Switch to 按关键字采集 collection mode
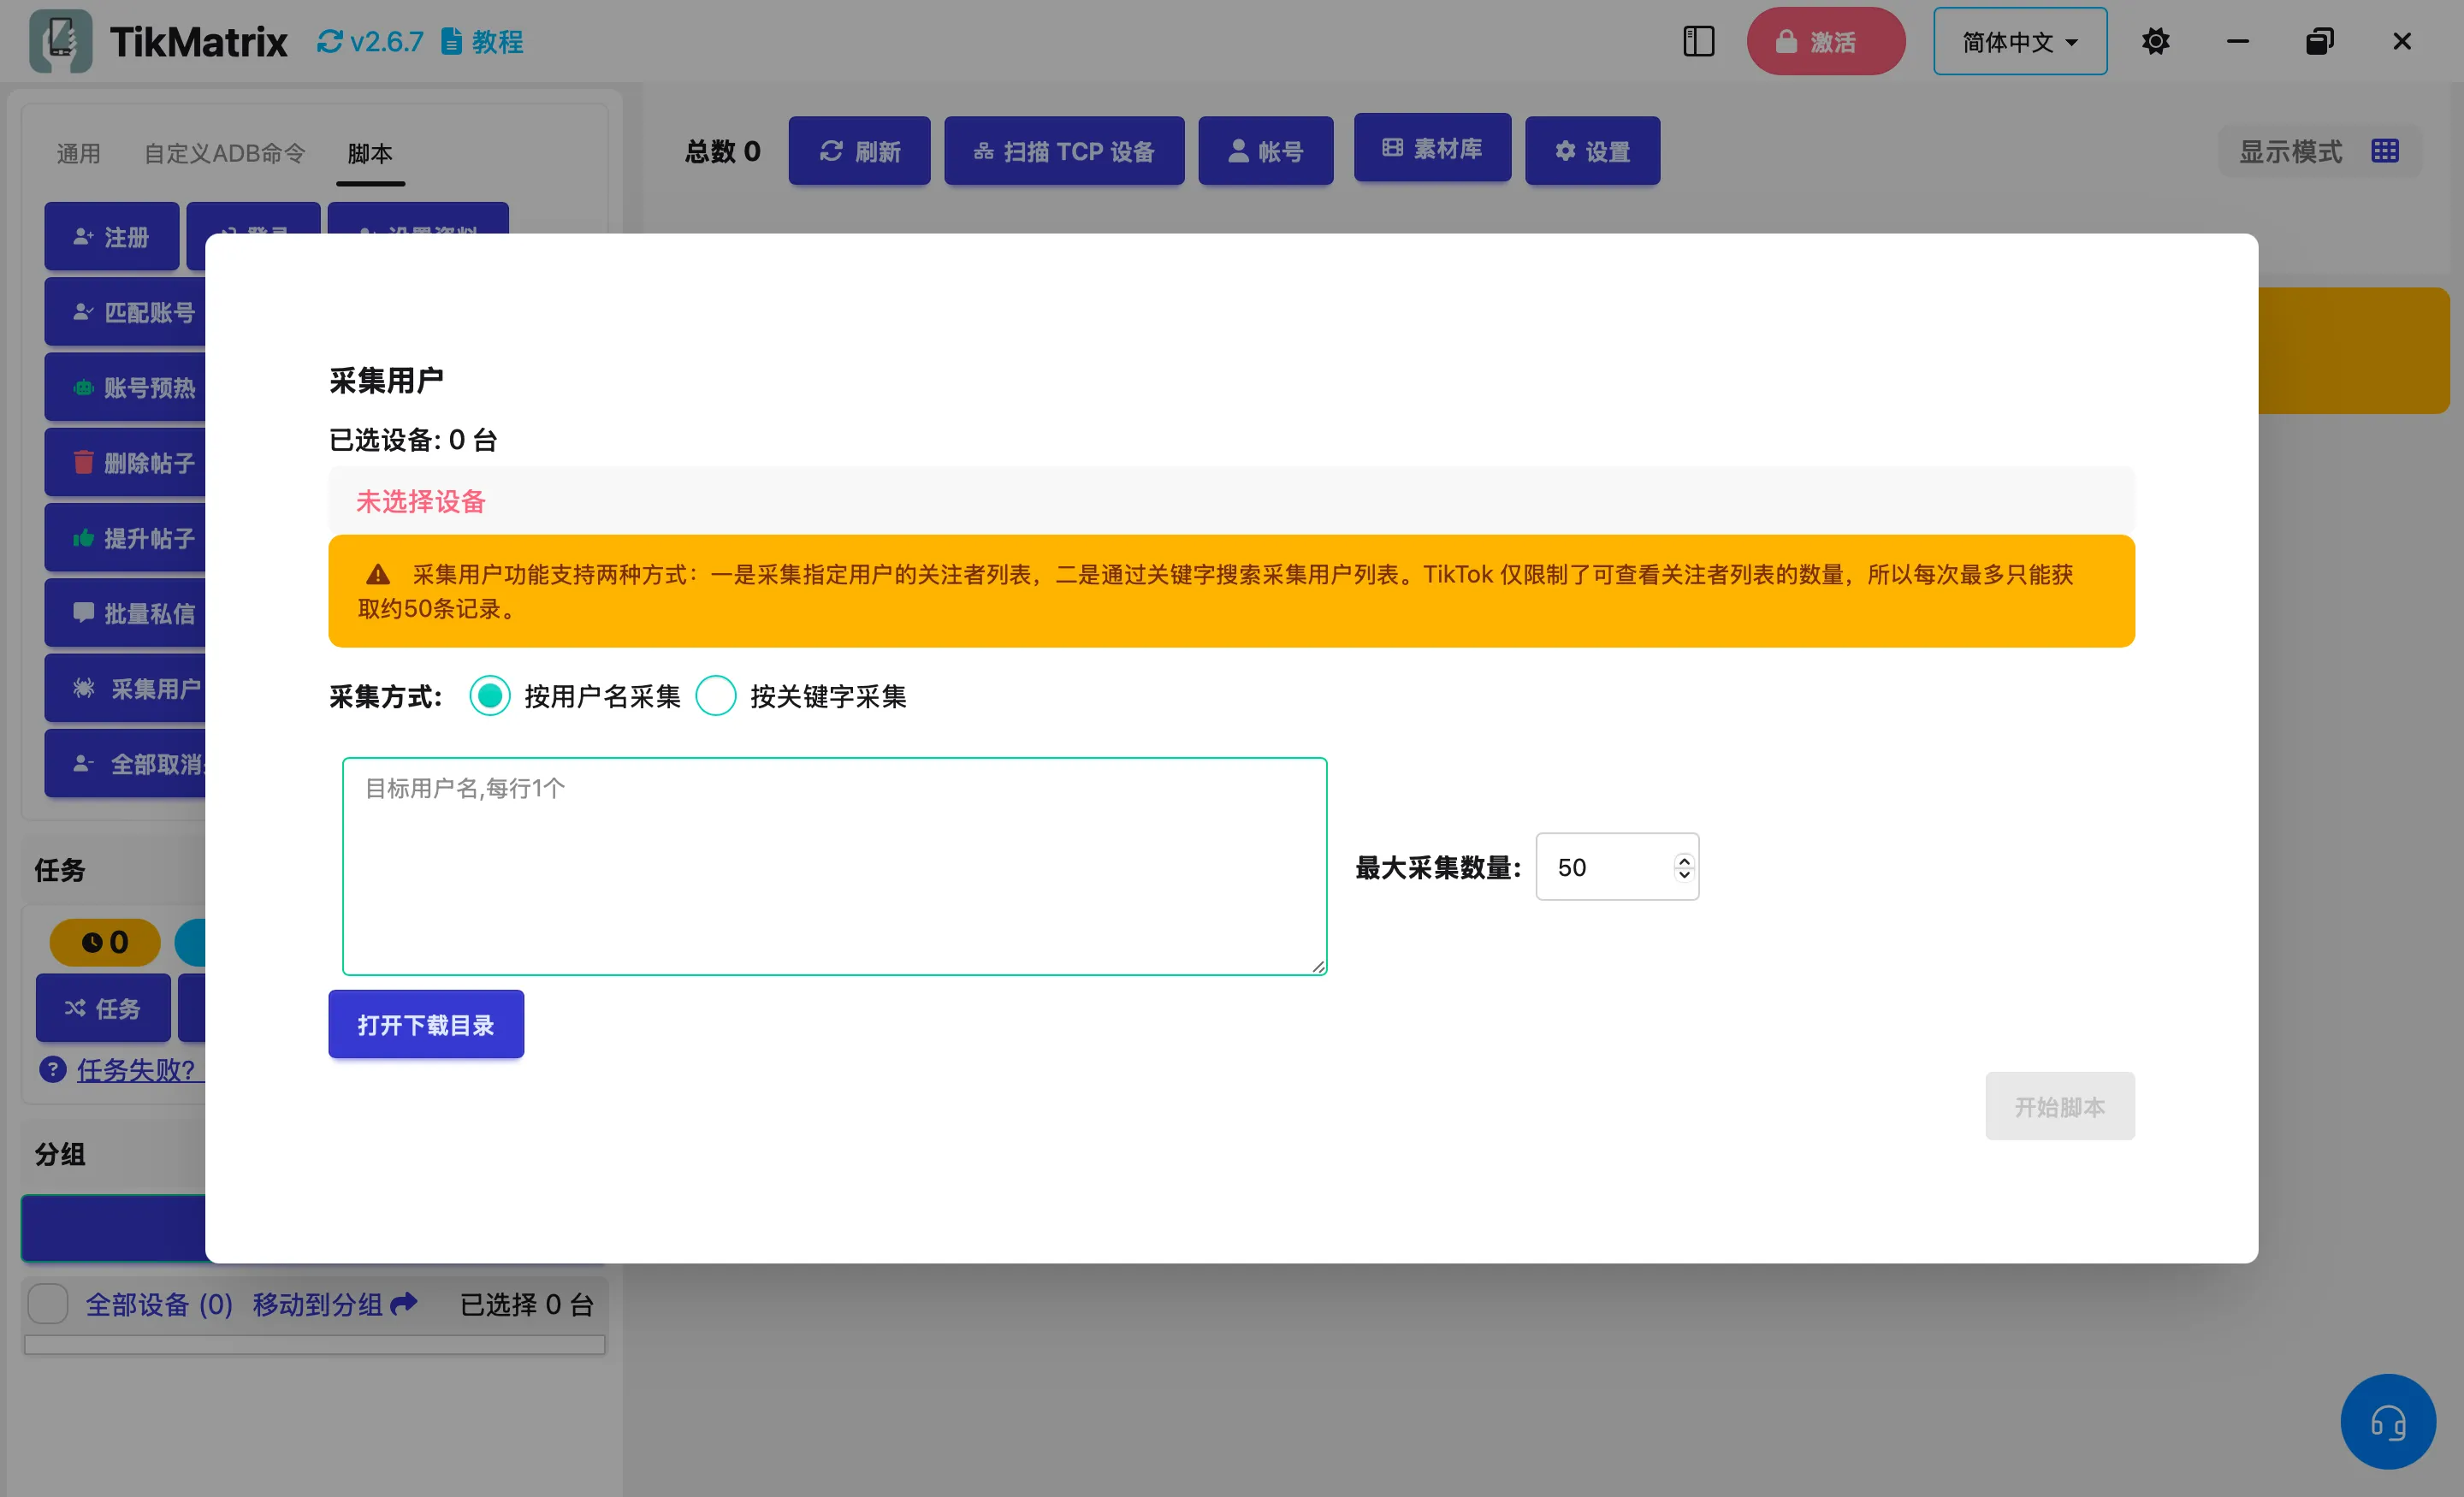Image resolution: width=2464 pixels, height=1497 pixels. pos(716,696)
